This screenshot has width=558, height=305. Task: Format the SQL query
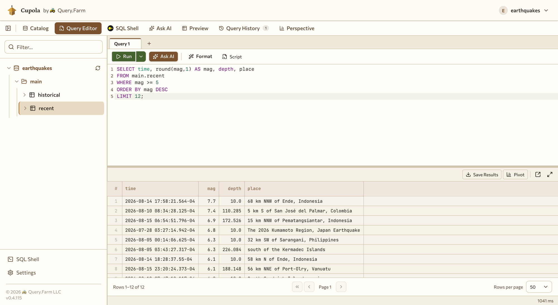[x=200, y=56]
